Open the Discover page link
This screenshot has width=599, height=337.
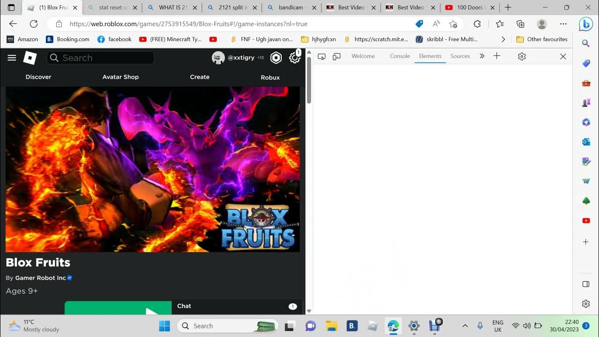pos(38,77)
